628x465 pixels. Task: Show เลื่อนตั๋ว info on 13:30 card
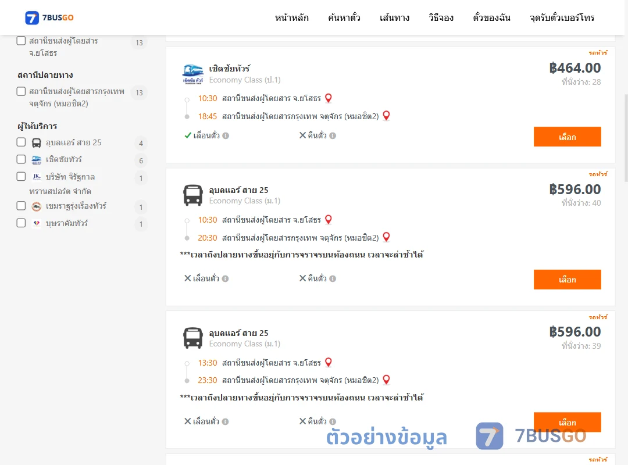(225, 422)
